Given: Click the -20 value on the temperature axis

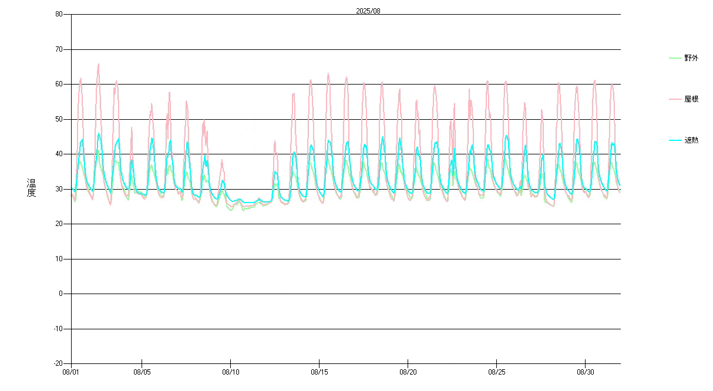Looking at the screenshot, I should [57, 363].
